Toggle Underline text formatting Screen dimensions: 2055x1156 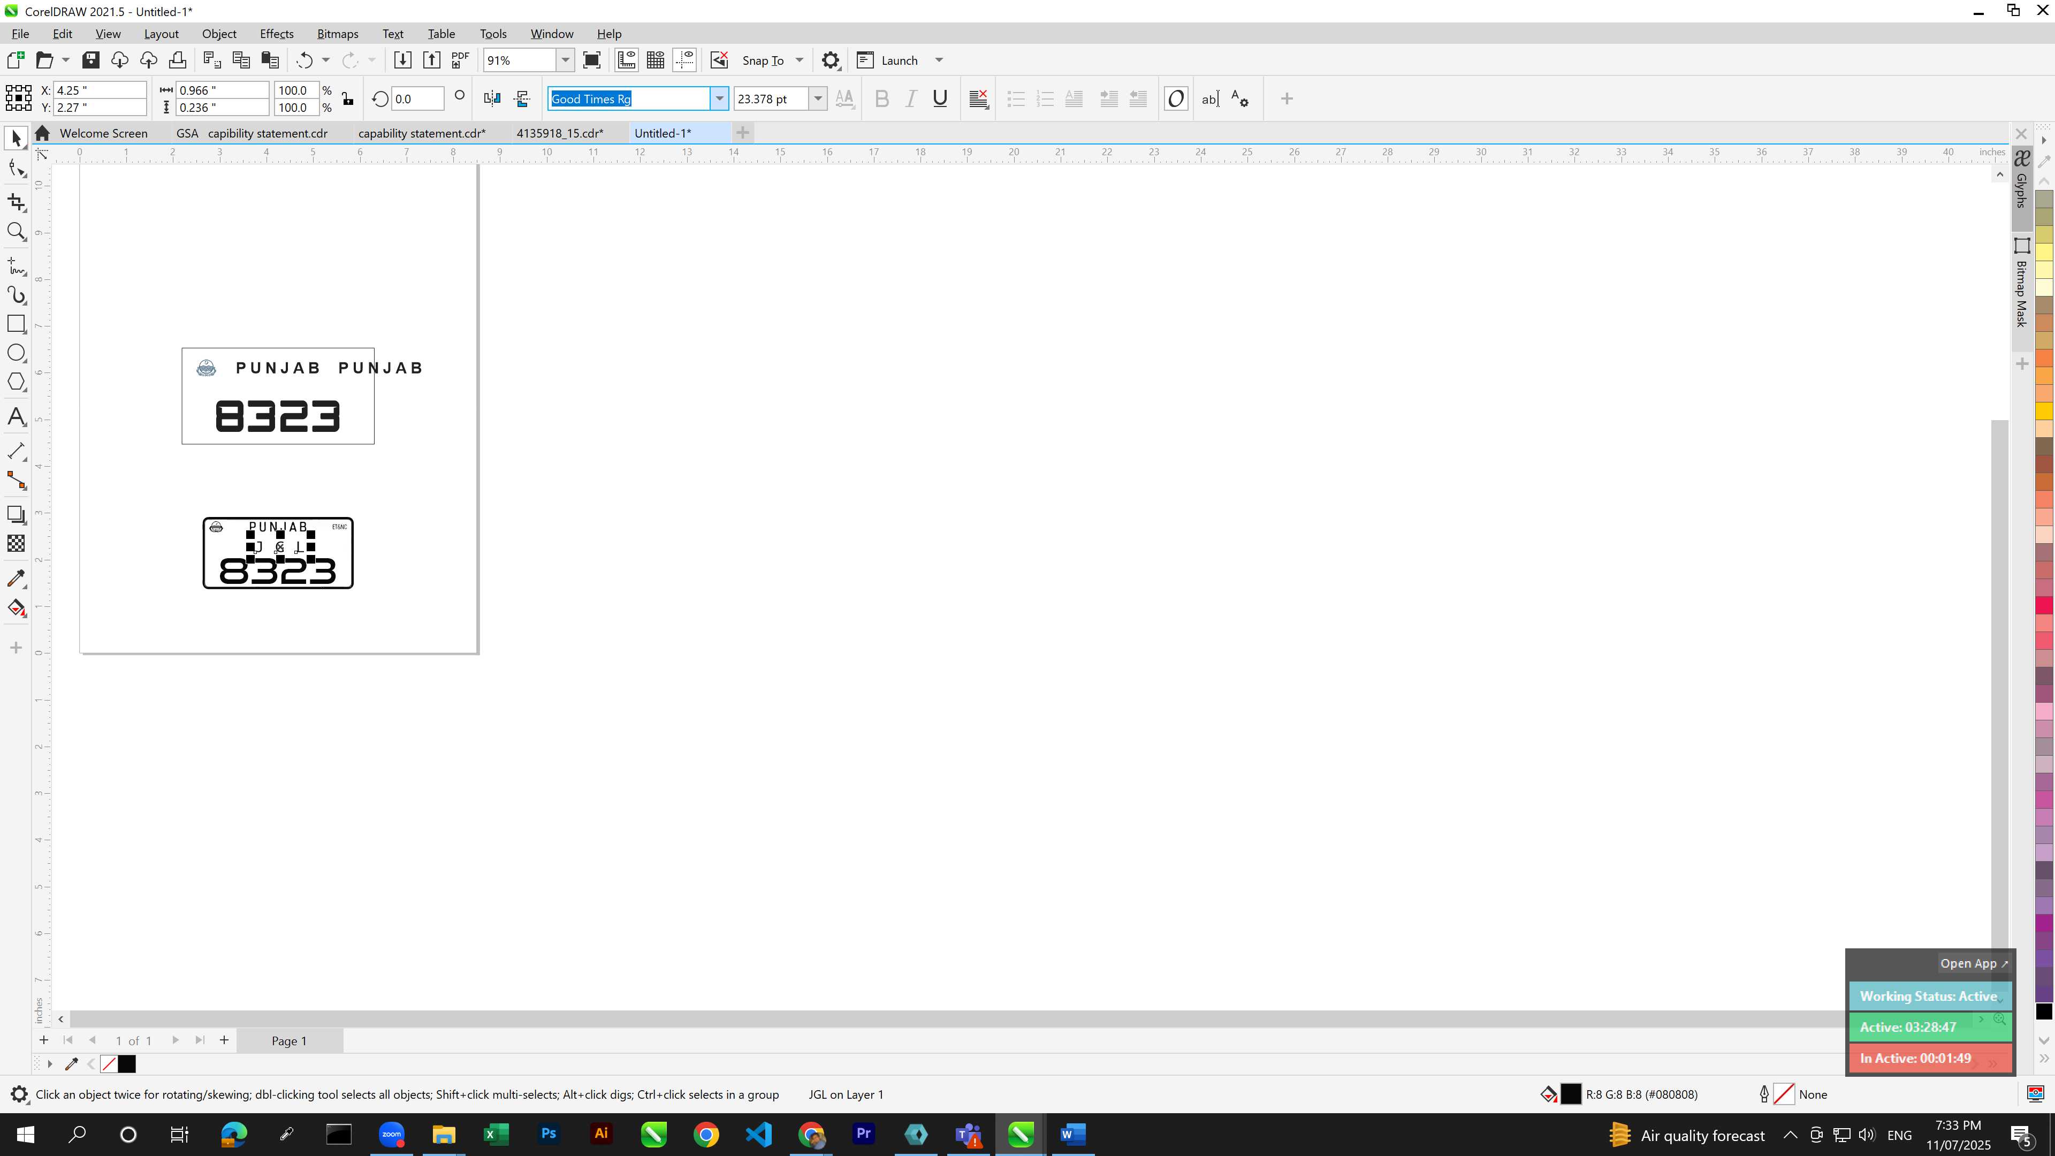pyautogui.click(x=940, y=99)
